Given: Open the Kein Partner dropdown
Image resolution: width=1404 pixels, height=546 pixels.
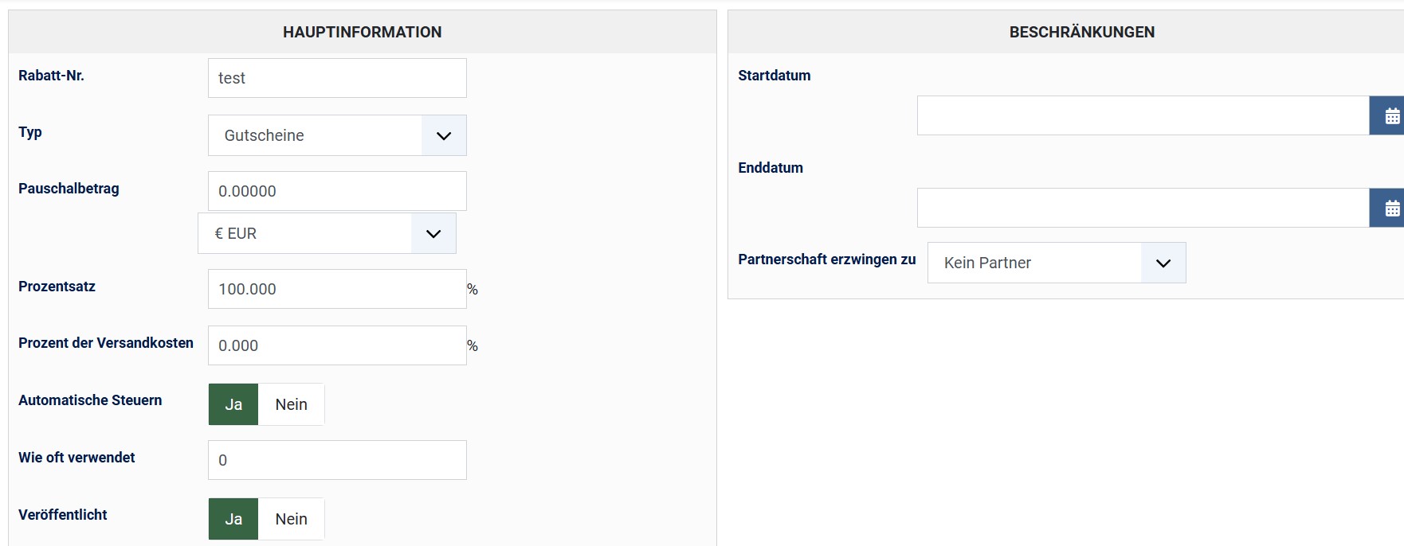Looking at the screenshot, I should pyautogui.click(x=1056, y=263).
